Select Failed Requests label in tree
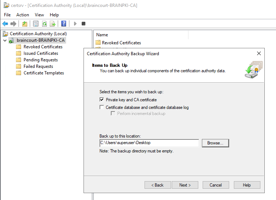Viewport: 276px width, 200px height. [x=38, y=66]
